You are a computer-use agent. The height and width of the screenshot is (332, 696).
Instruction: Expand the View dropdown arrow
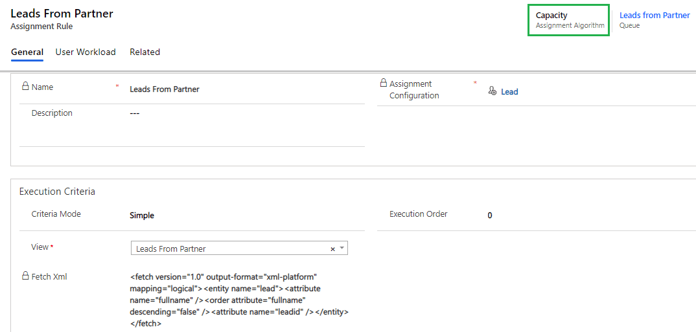pos(342,249)
